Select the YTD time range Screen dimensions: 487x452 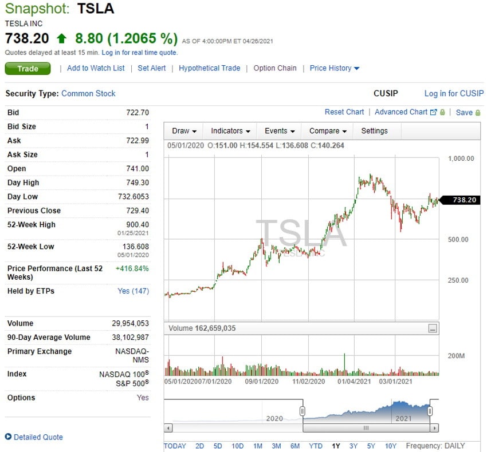pos(316,446)
